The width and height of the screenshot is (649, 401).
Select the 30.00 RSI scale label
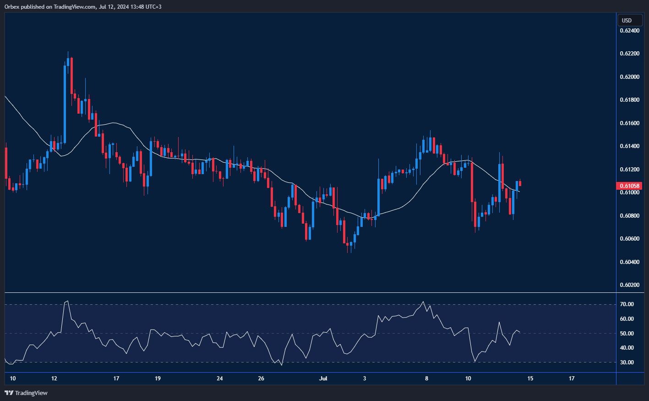(627, 363)
